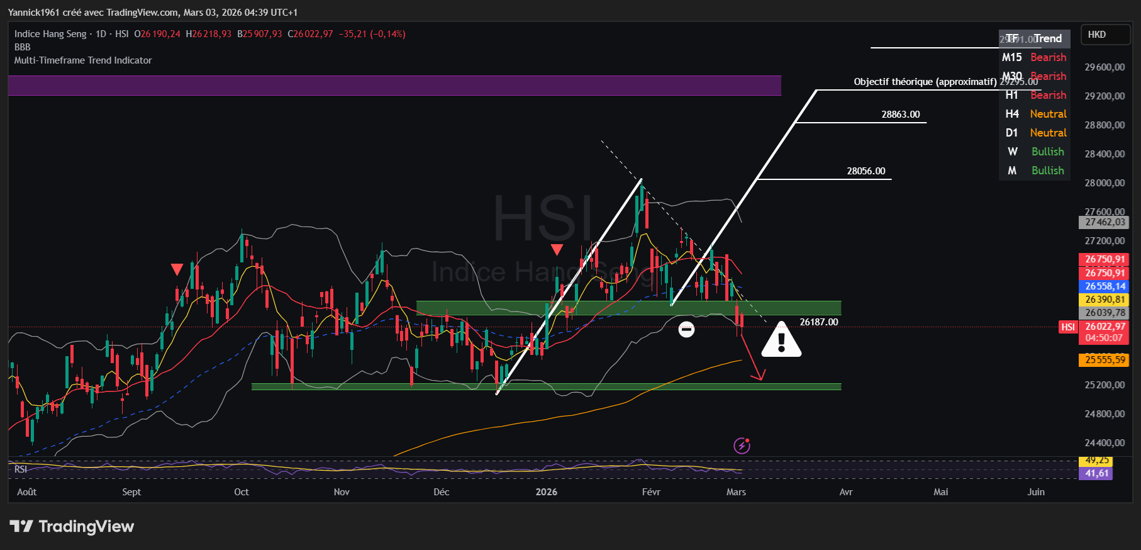Click the 25 200,00 price axis label
Viewport: 1141px width, 550px height.
(1105, 385)
